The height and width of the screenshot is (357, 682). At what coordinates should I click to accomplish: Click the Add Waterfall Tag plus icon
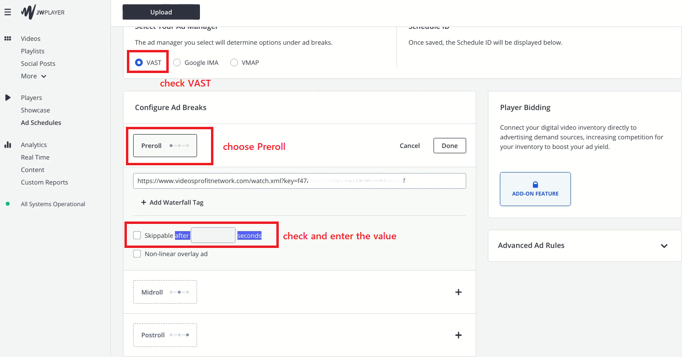(x=144, y=202)
